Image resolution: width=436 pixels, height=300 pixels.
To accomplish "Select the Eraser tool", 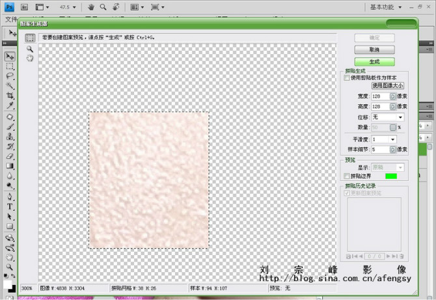I will click(10, 156).
